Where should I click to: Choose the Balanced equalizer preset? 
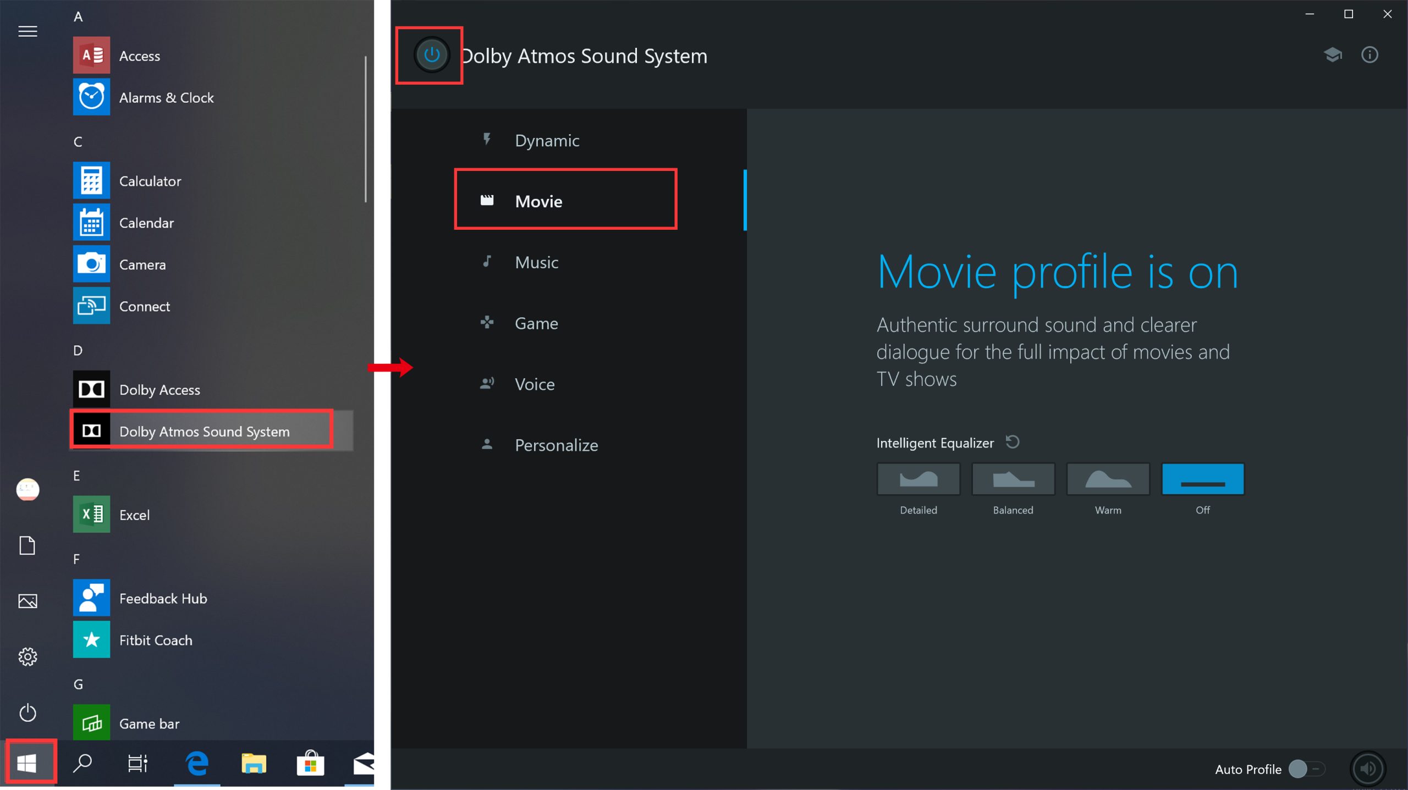tap(1013, 479)
